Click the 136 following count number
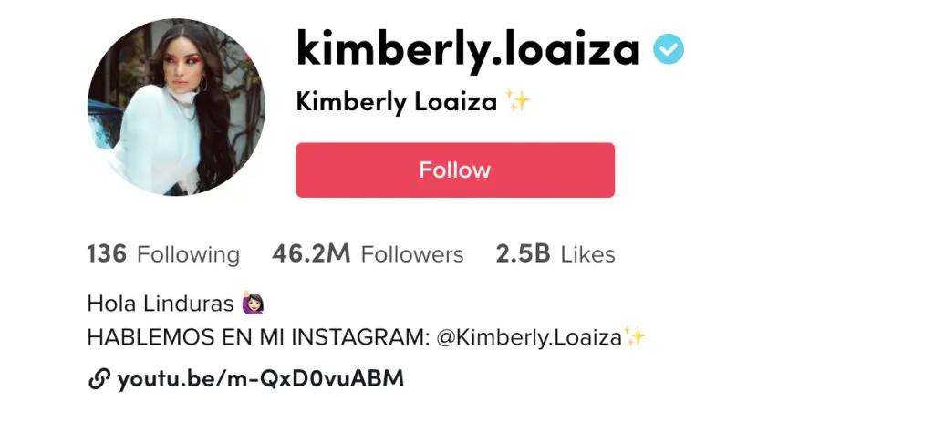 (107, 254)
